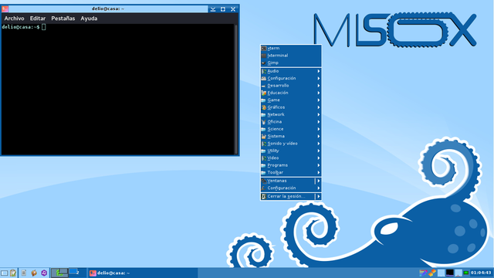
Task: Expand the Cerrar la sesión submenu arrow
Action: pos(319,196)
